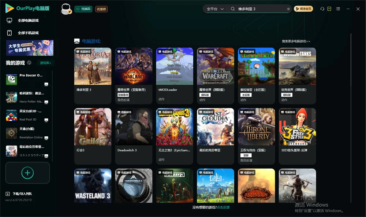The height and width of the screenshot is (217, 366).
Task: Open 泰拉瑞亚 (全区服) game card
Action: point(256,76)
